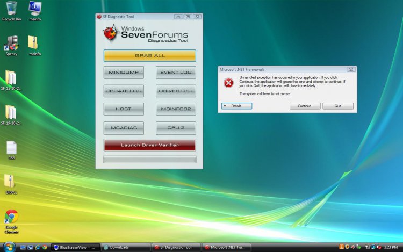The image size is (403, 252).
Task: Click Show Desktop in Quick Launch
Action: 23,247
